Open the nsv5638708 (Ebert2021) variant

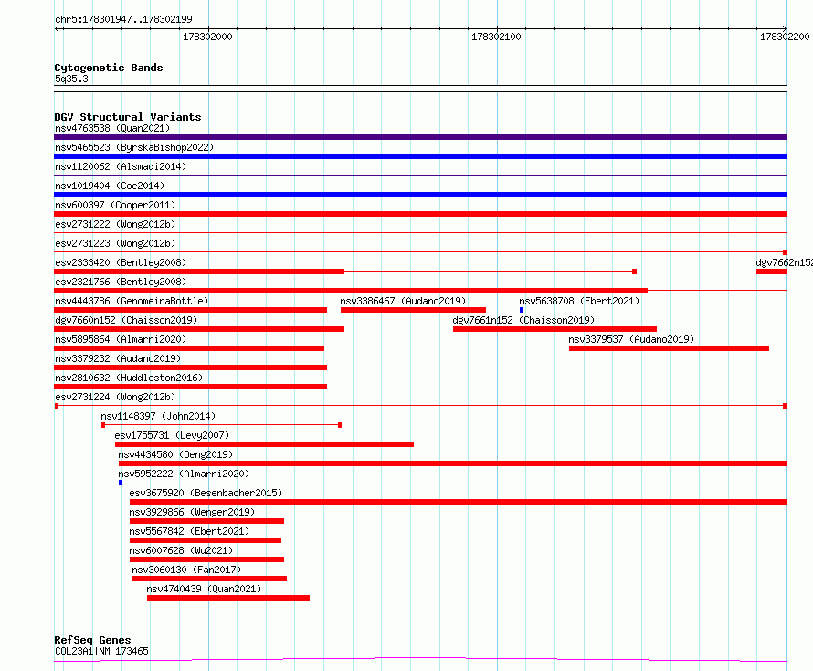tap(579, 301)
